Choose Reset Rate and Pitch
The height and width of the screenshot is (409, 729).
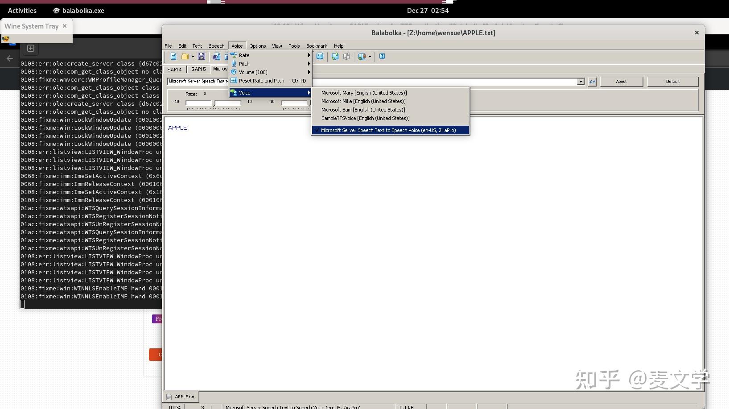[270, 81]
